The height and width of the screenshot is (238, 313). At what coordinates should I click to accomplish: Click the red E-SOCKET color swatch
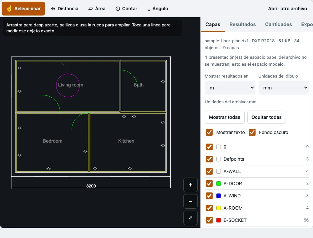pyautogui.click(x=219, y=220)
